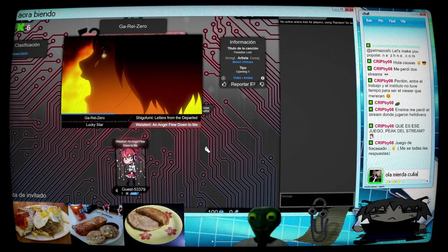Click the Vip option in chat window

click(x=403, y=21)
